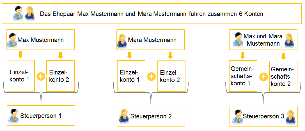Click the avatar icon in the Steuerperson 1 box
This screenshot has height=131, width=305.
pyautogui.click(x=13, y=116)
